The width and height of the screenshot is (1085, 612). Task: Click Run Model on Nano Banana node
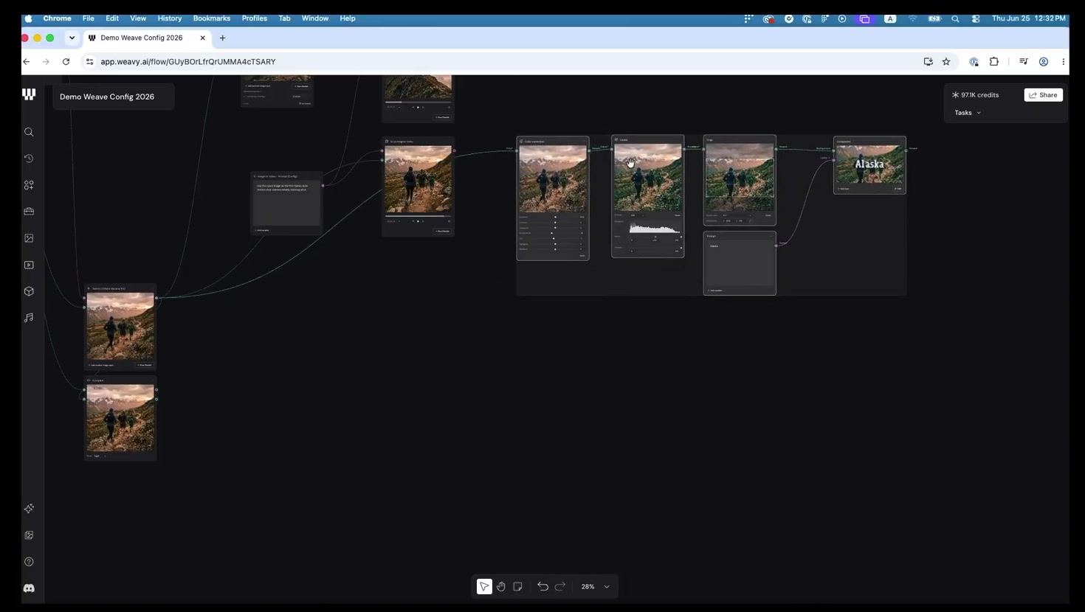(144, 365)
